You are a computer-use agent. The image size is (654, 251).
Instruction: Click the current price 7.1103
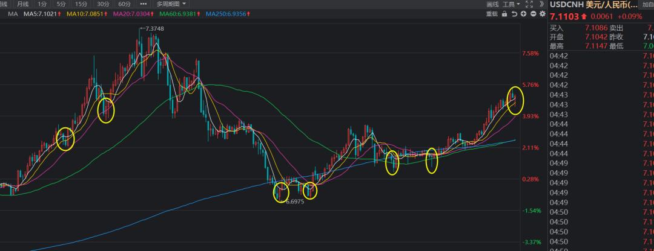point(564,17)
